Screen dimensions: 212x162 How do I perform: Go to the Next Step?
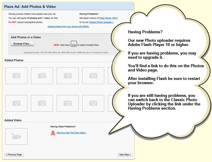pos(125,155)
